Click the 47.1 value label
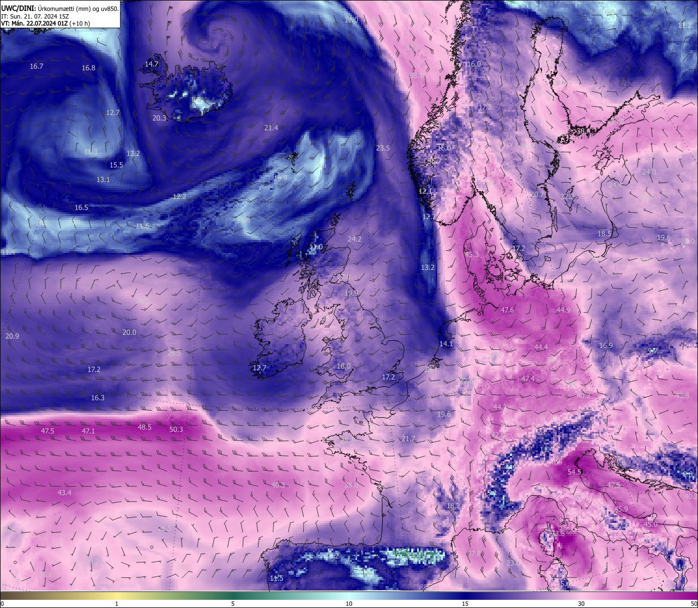The image size is (698, 608). click(x=88, y=431)
